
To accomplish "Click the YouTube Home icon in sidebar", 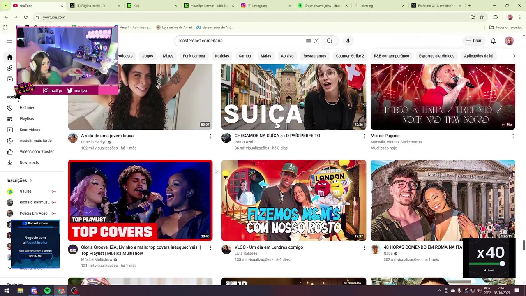I will point(10,57).
